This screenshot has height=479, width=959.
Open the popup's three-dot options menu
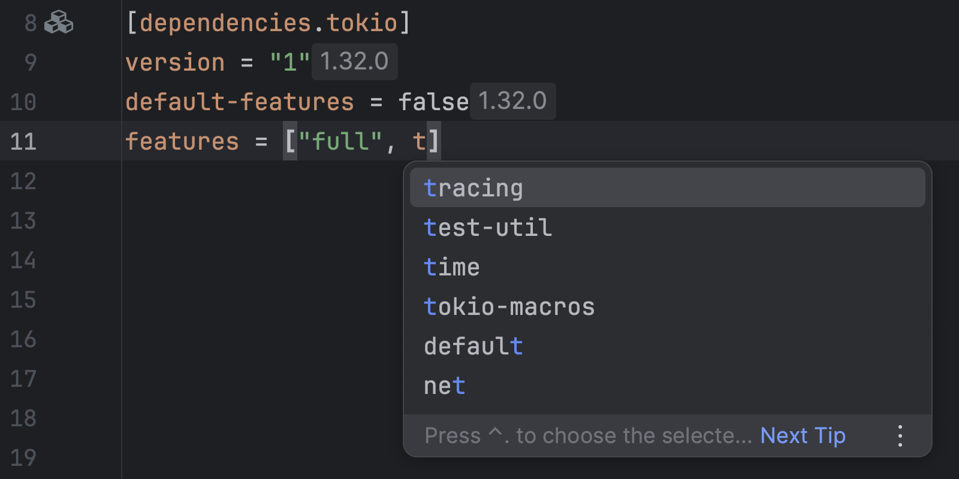pos(900,436)
